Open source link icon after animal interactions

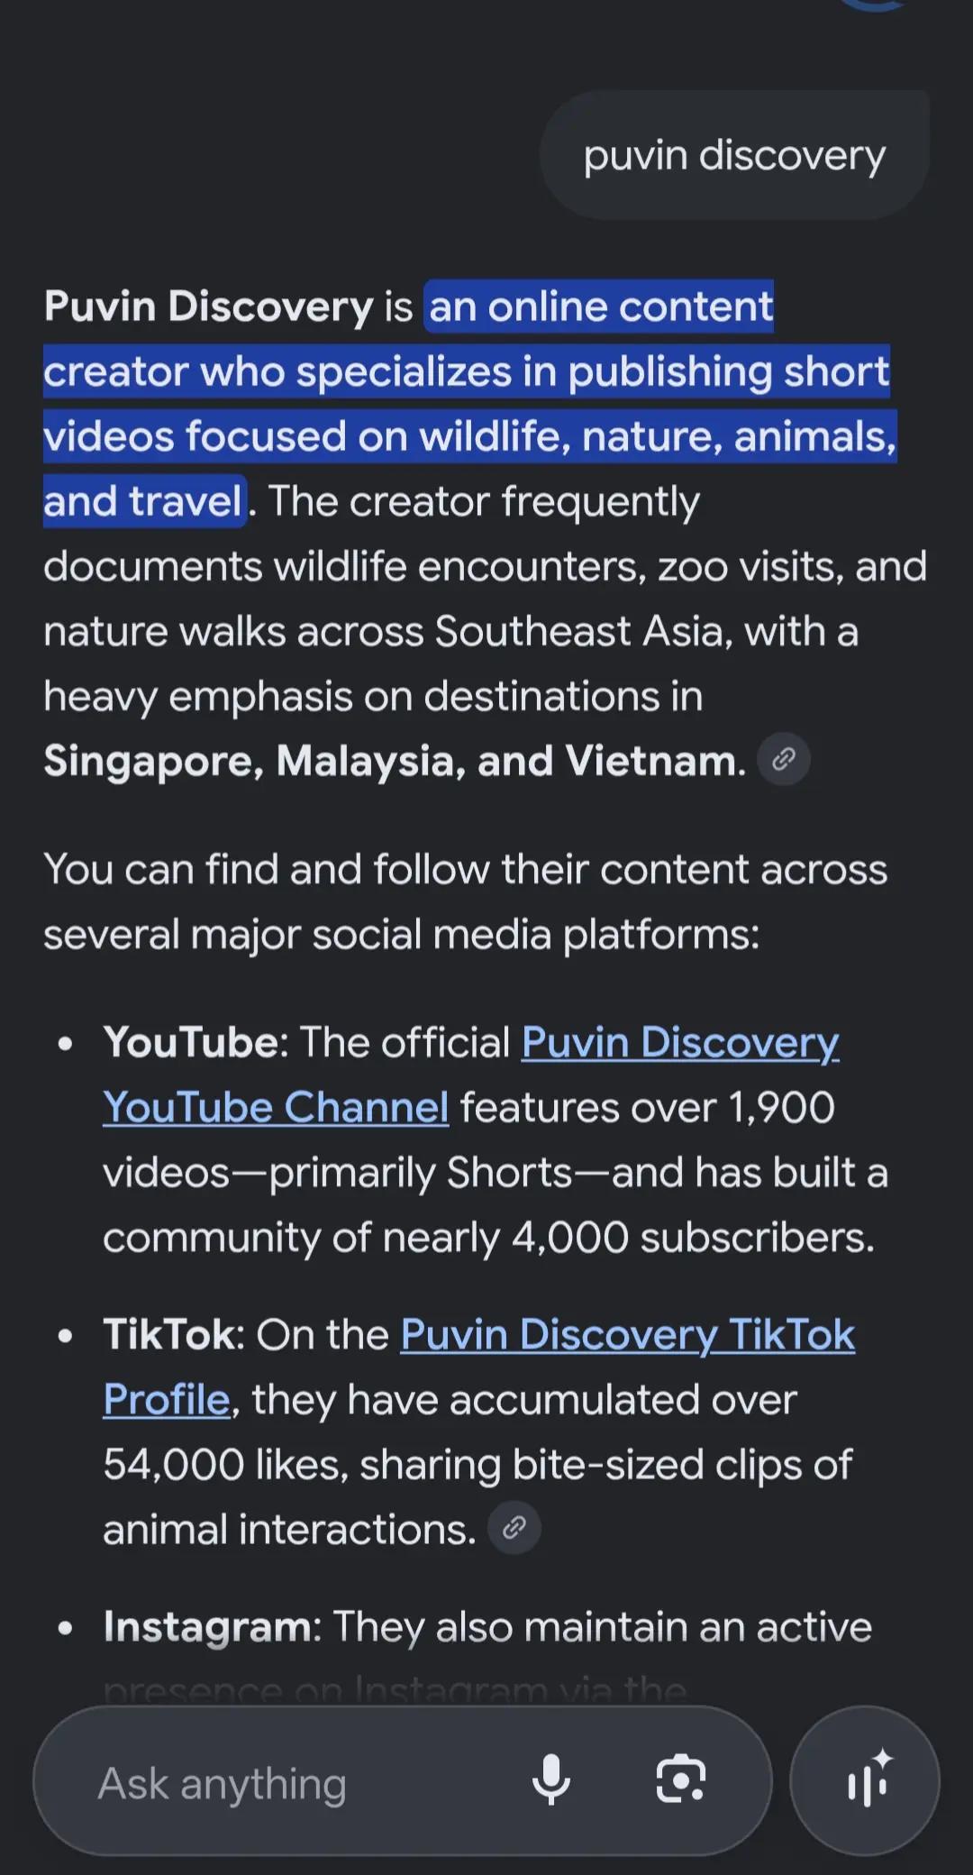(x=514, y=1527)
